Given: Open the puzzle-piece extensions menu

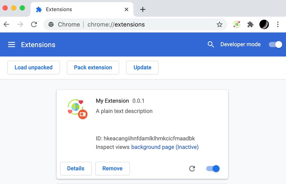Looking at the screenshot, I should tap(250, 24).
